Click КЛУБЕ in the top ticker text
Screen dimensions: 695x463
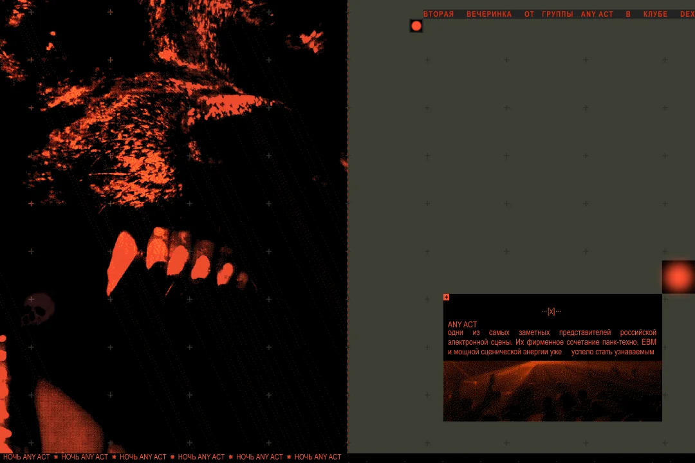coord(655,14)
